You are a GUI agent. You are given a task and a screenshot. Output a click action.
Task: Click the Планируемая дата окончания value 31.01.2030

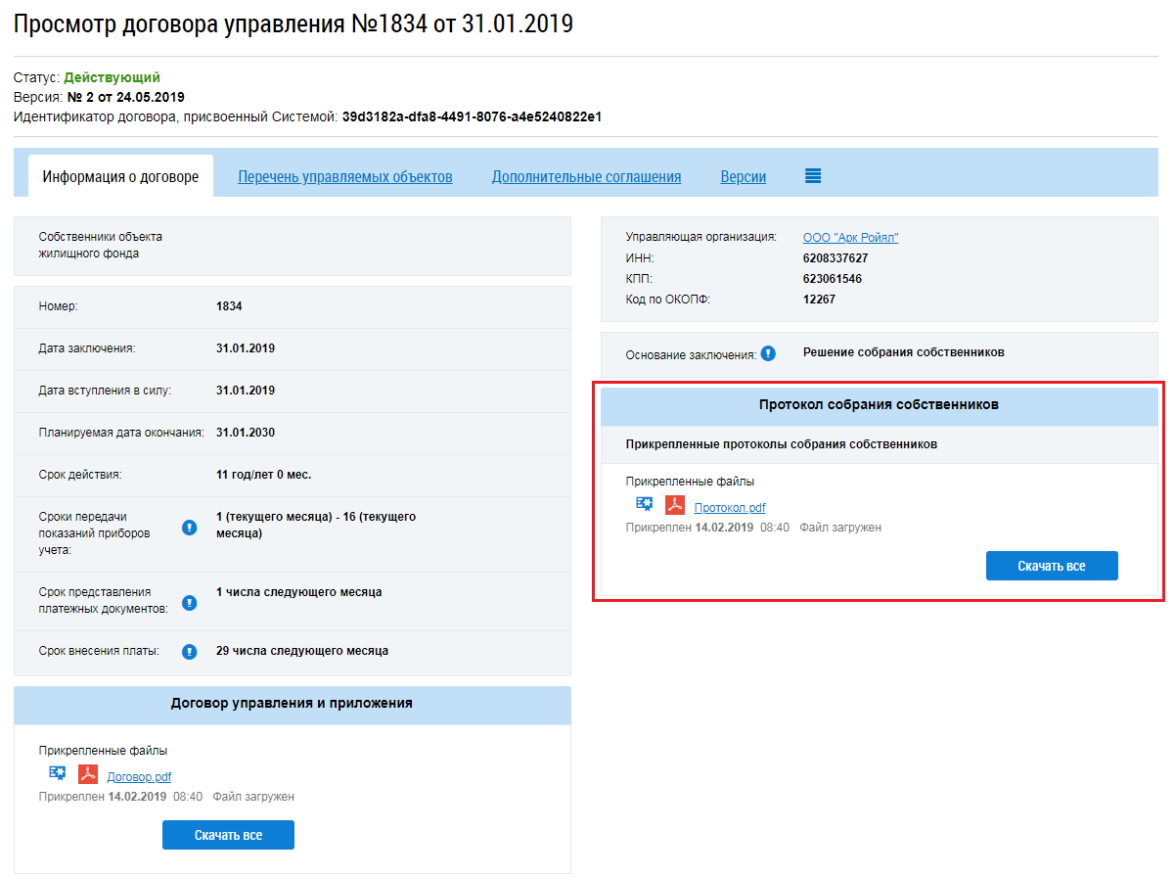[246, 433]
